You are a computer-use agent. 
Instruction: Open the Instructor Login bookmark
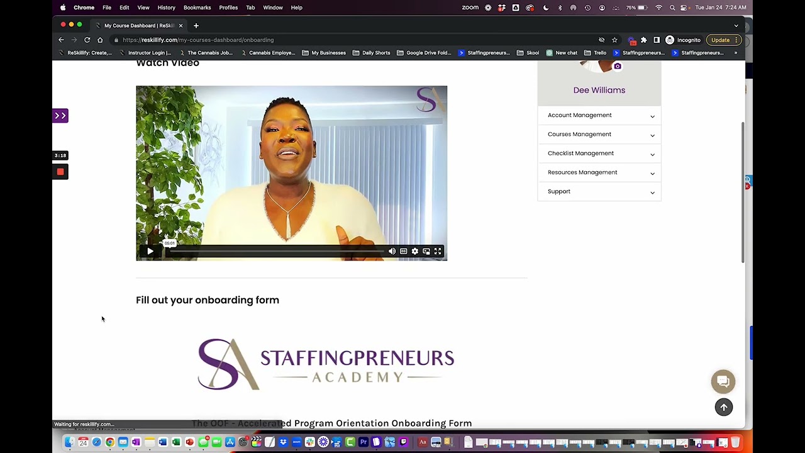coord(145,53)
